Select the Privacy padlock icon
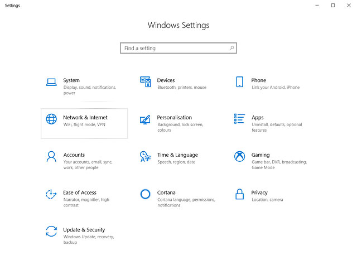The height and width of the screenshot is (279, 357). (239, 194)
